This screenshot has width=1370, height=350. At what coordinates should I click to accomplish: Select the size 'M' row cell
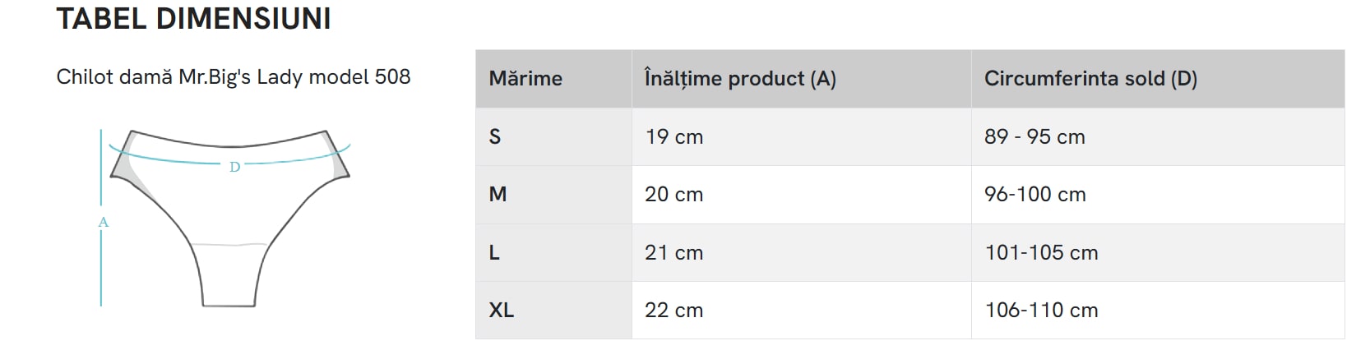pos(498,195)
